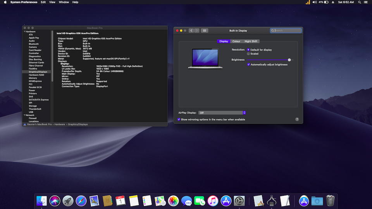Switch to the Night Shift tab

[251, 41]
